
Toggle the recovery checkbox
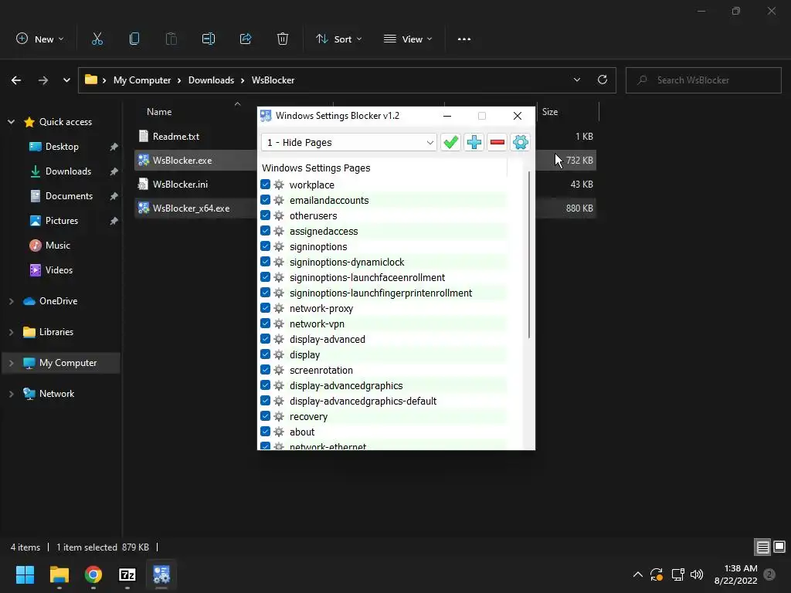(266, 416)
